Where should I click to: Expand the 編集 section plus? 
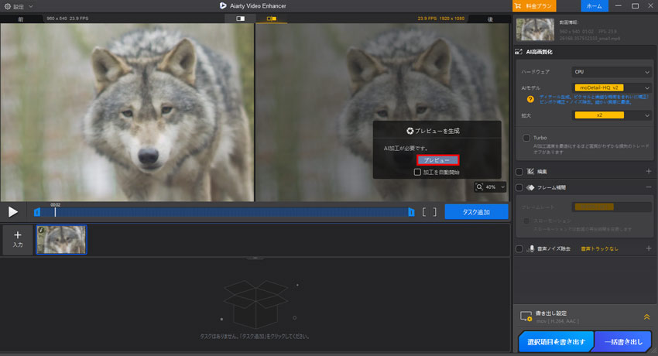point(649,171)
